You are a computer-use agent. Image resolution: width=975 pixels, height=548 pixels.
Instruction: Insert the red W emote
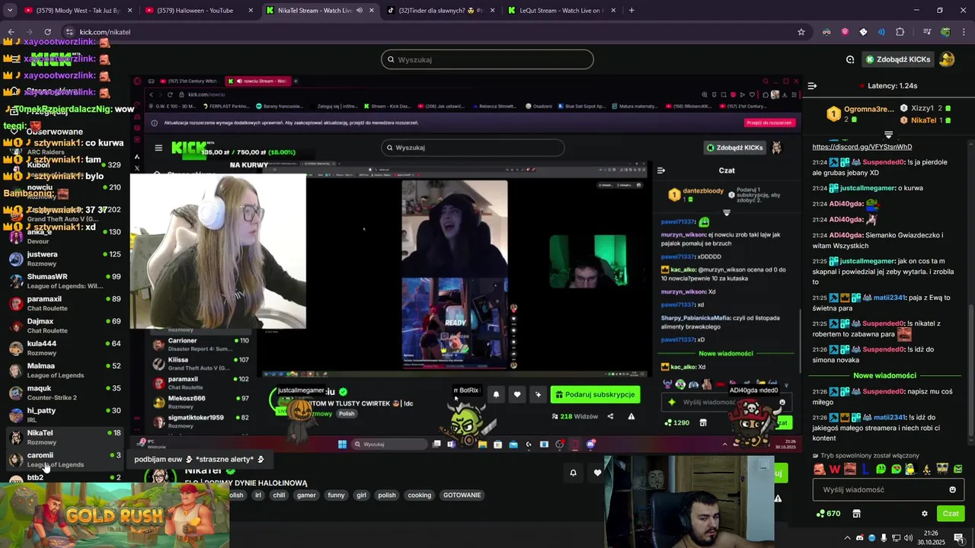coord(835,469)
